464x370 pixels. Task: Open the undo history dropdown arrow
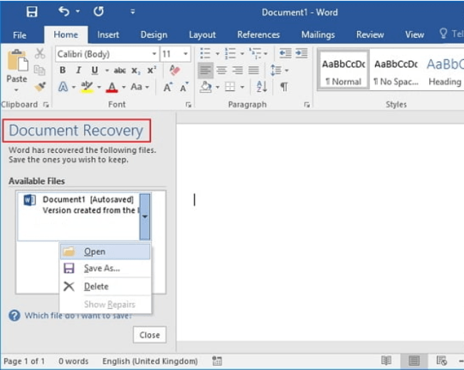coord(78,11)
